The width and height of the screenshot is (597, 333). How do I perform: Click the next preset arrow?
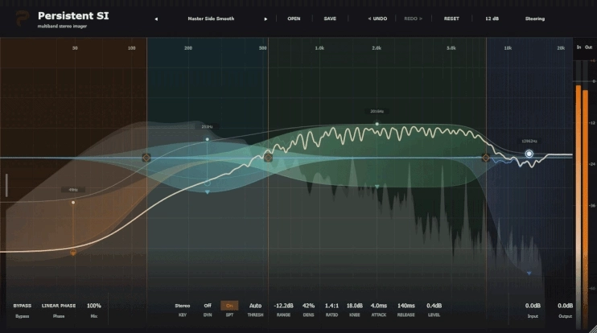(266, 19)
